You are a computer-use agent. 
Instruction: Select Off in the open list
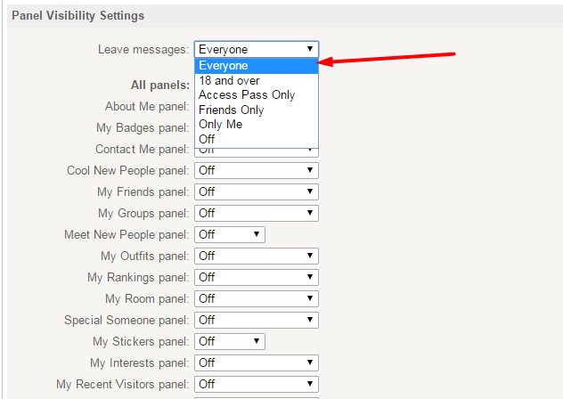point(257,139)
